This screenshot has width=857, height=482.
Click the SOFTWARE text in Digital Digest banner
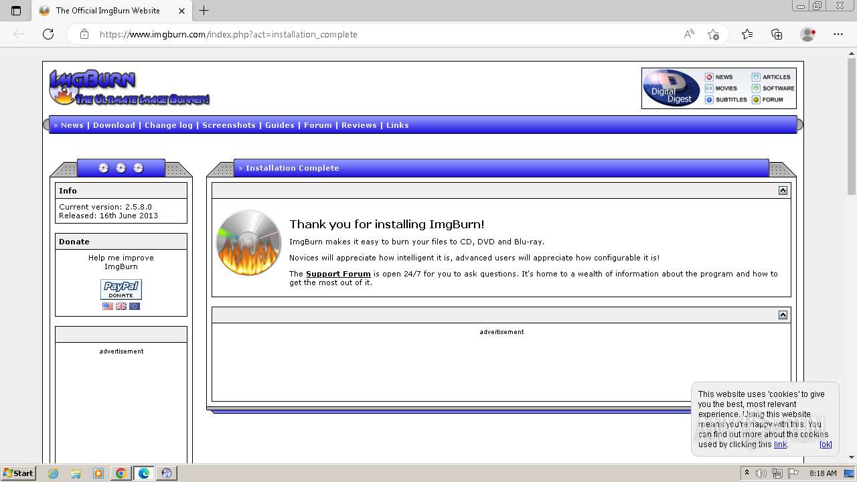pos(779,88)
